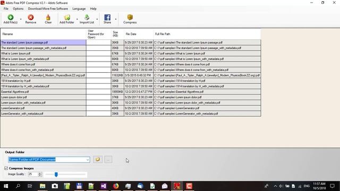The height and width of the screenshot is (191, 340).
Task: Launch Visual Studio from the taskbar
Action: (104, 186)
